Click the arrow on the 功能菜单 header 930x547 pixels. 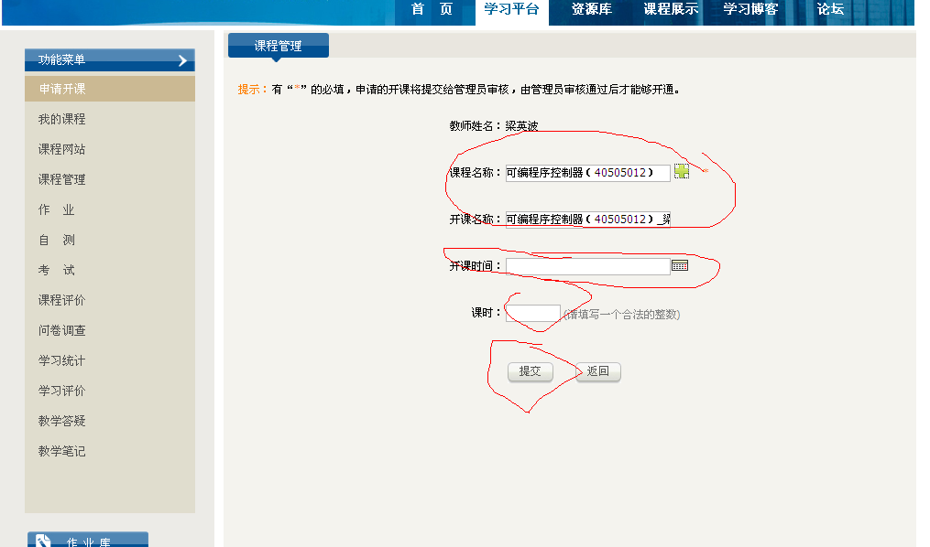pos(182,60)
